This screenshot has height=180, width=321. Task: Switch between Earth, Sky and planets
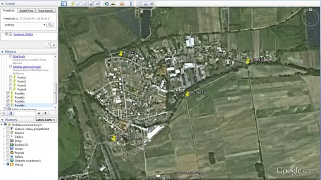122,3
